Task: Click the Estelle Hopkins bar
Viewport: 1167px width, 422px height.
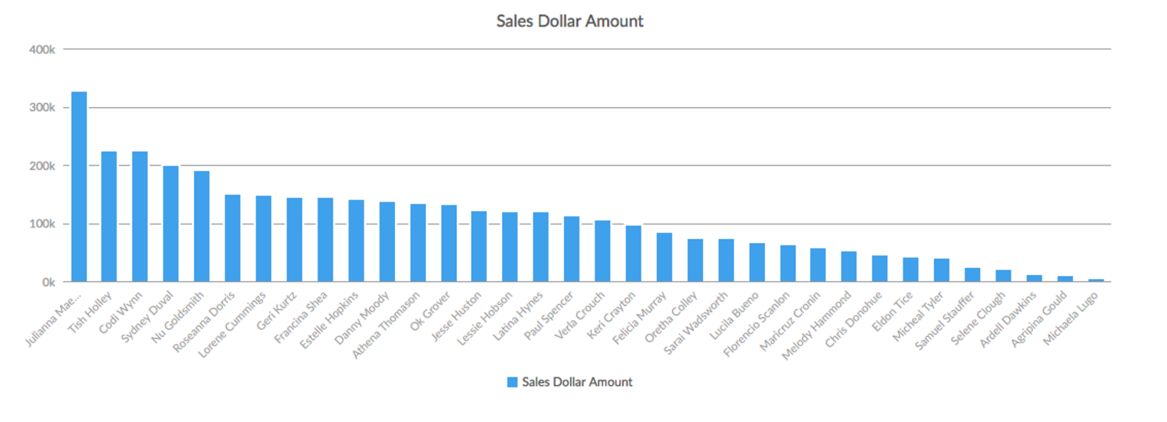Action: [x=356, y=241]
